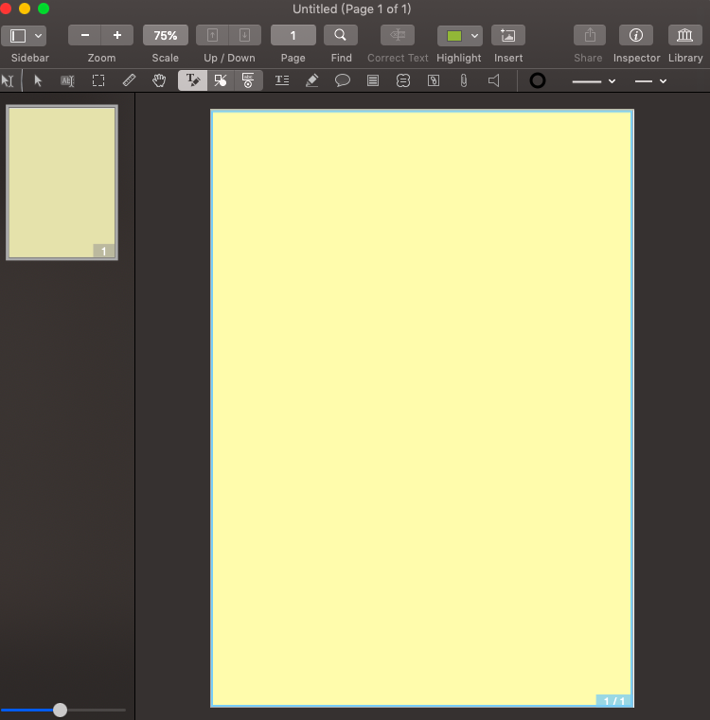Toggle the form elements tools group
This screenshot has width=710, height=720.
pos(248,80)
